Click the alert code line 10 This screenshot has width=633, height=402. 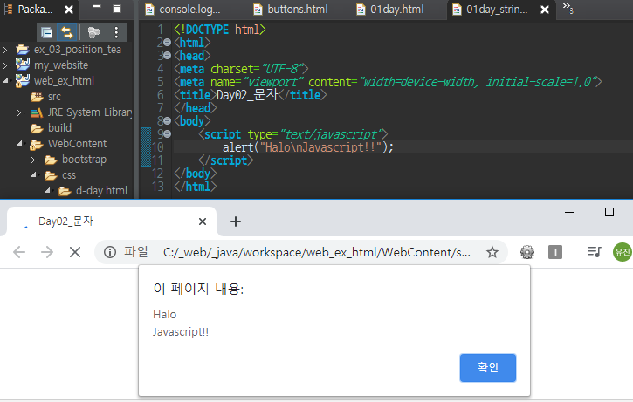click(307, 147)
